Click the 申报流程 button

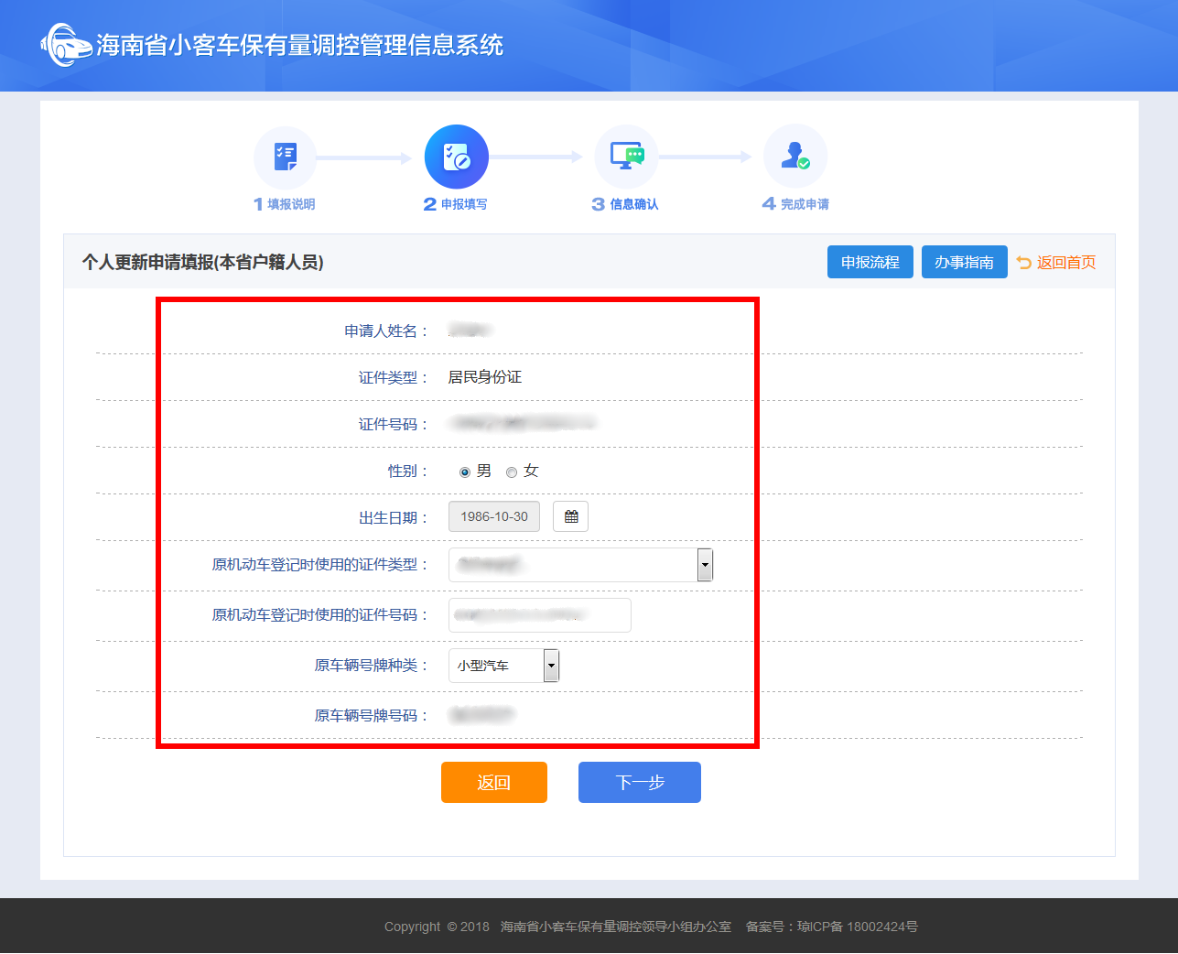pyautogui.click(x=870, y=262)
